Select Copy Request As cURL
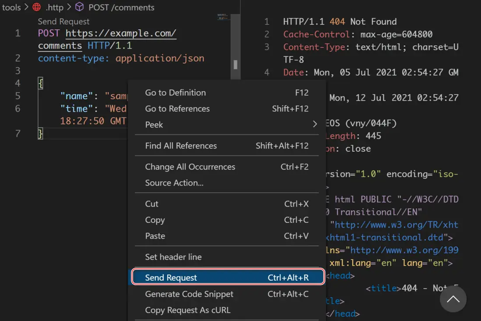 click(x=187, y=310)
